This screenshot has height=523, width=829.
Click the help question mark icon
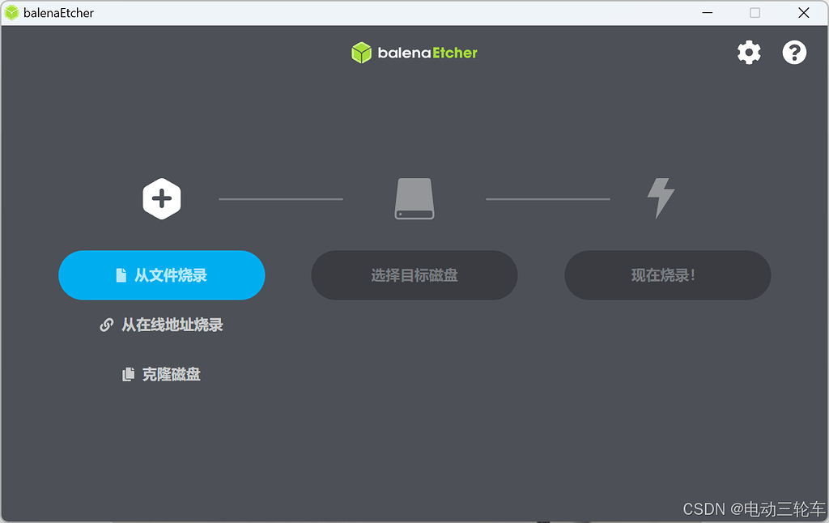794,52
